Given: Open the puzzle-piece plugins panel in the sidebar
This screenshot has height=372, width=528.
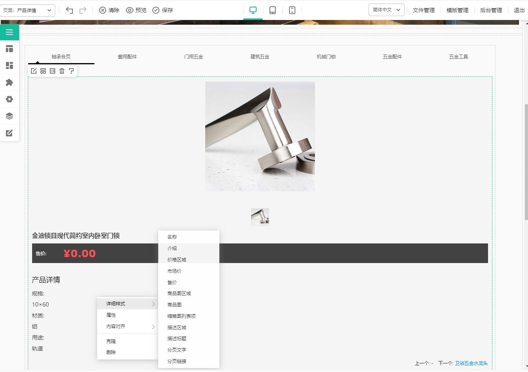Looking at the screenshot, I should pyautogui.click(x=9, y=82).
